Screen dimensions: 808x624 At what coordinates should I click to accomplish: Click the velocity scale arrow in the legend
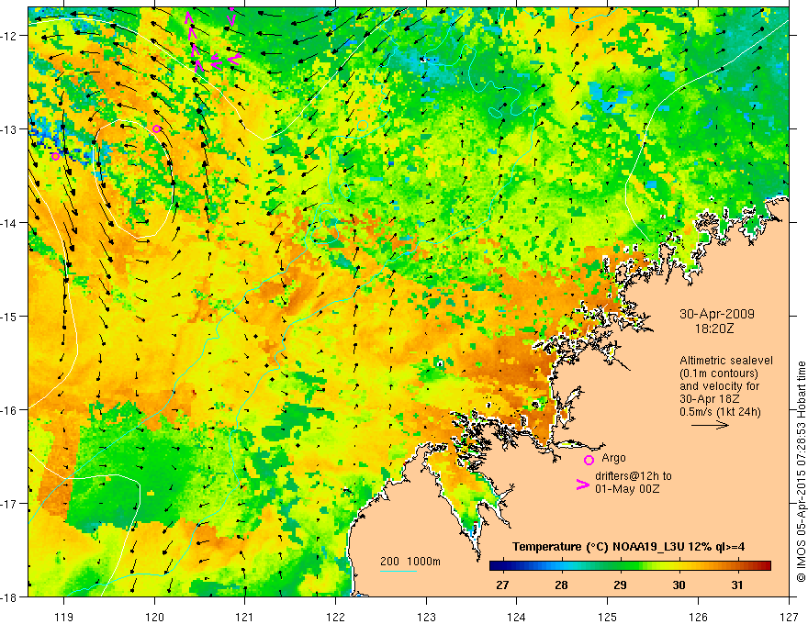point(710,425)
